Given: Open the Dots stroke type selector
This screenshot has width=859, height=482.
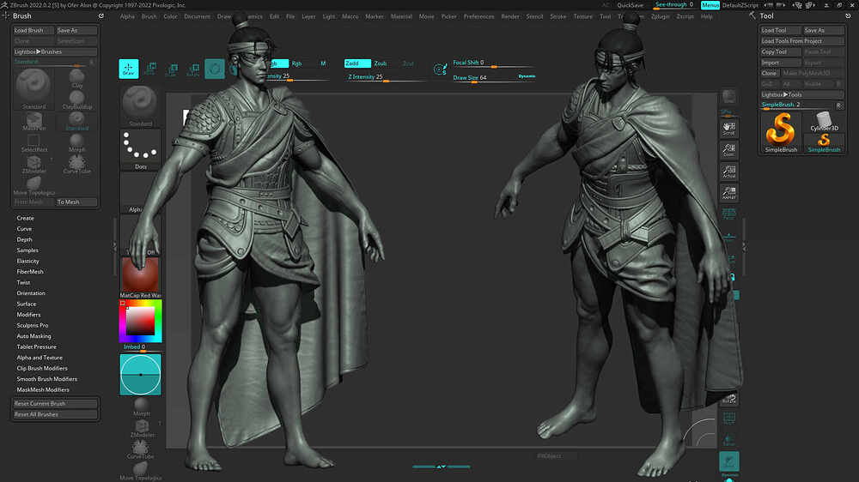Looking at the screenshot, I should tap(140, 149).
